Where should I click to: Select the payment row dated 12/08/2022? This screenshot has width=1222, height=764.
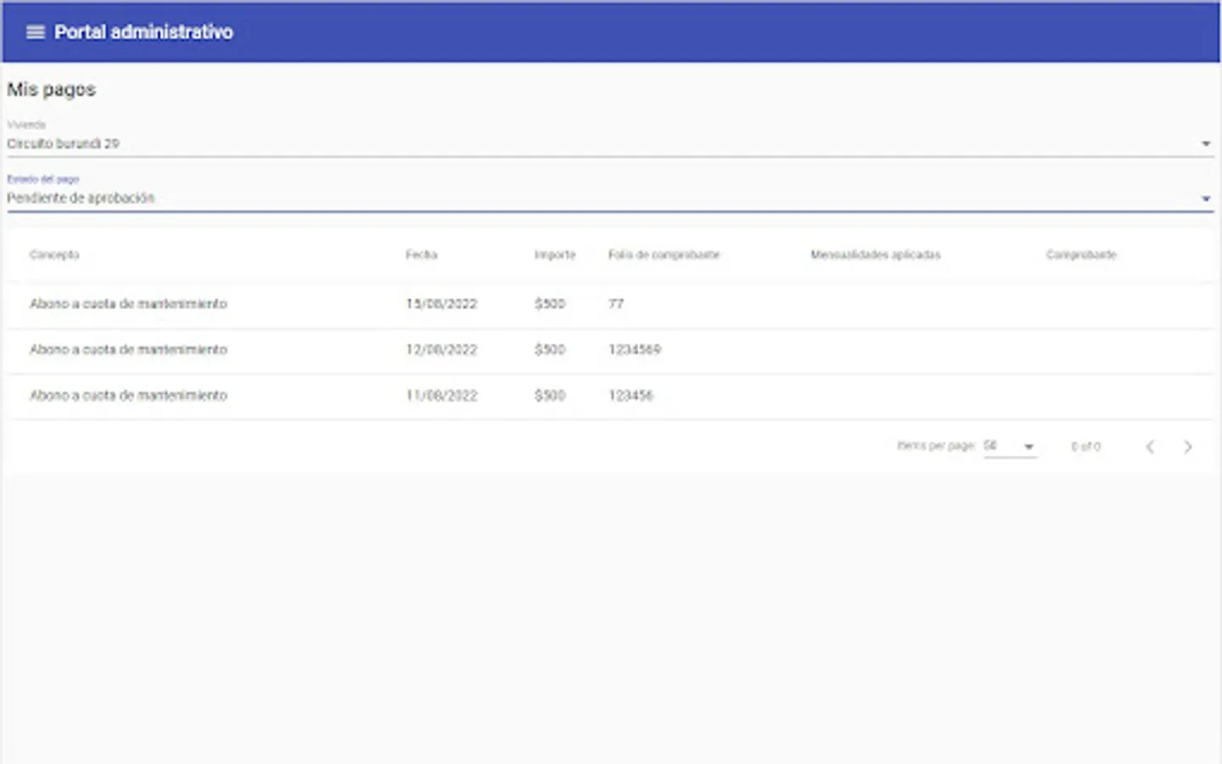(x=610, y=350)
